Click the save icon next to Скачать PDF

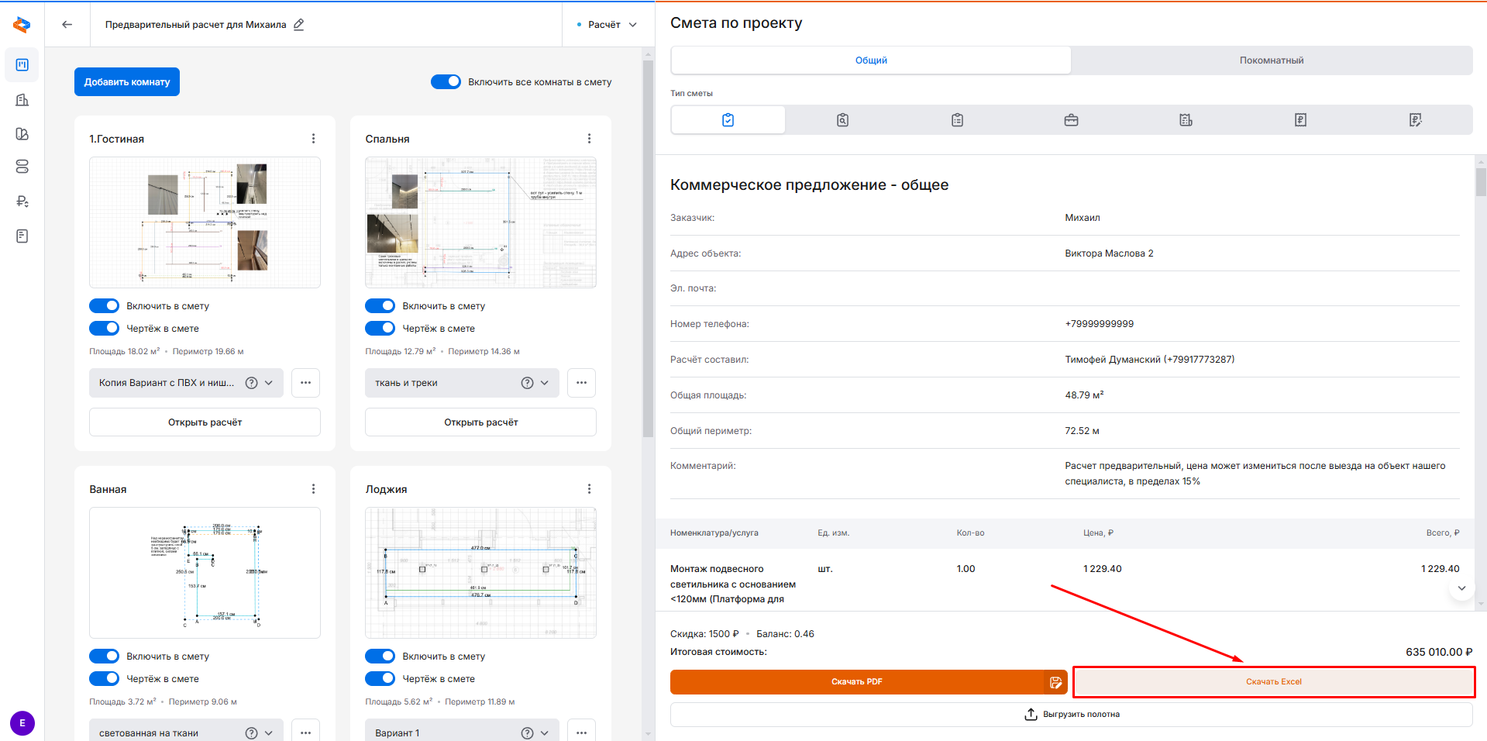[x=1055, y=682]
